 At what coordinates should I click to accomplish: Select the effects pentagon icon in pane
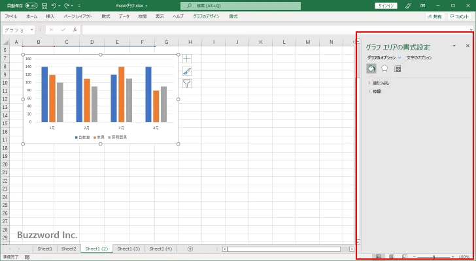[x=384, y=69]
